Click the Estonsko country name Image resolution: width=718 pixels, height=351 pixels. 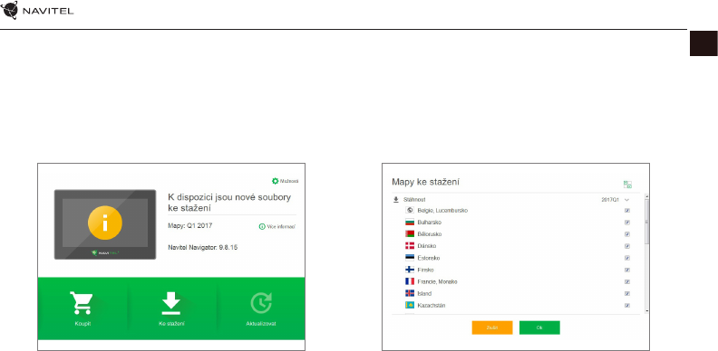coord(429,258)
